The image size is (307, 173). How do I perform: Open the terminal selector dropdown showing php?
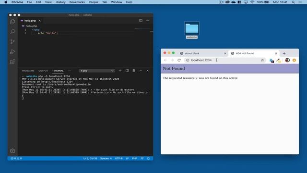coord(97,71)
